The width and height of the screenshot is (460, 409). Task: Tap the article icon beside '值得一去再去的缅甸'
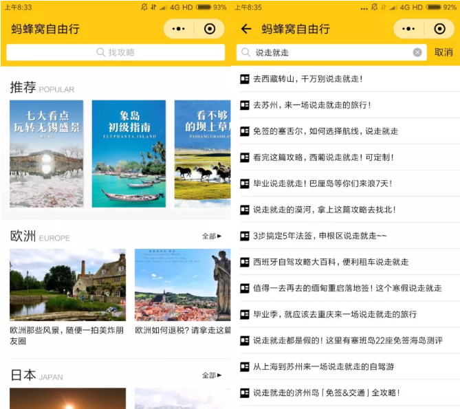pyautogui.click(x=245, y=288)
